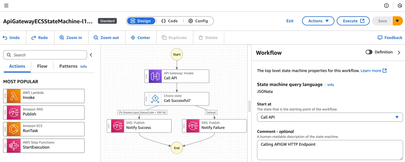Center the workflow canvas
Image resolution: width=405 pixels, height=162 pixels.
point(140,37)
